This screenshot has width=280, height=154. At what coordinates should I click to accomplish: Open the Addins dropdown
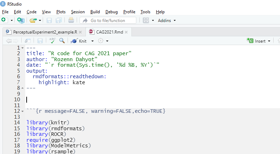pos(166,21)
